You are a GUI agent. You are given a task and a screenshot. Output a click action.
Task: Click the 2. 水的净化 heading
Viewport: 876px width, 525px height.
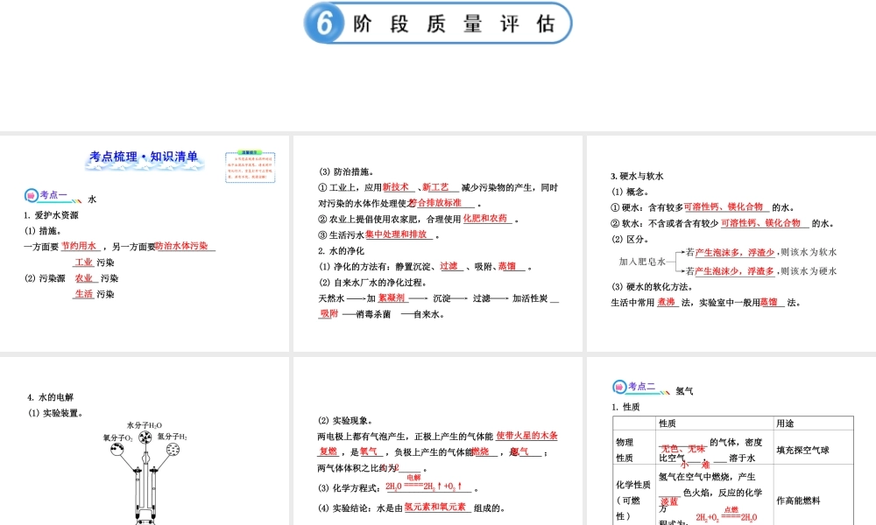[341, 251]
